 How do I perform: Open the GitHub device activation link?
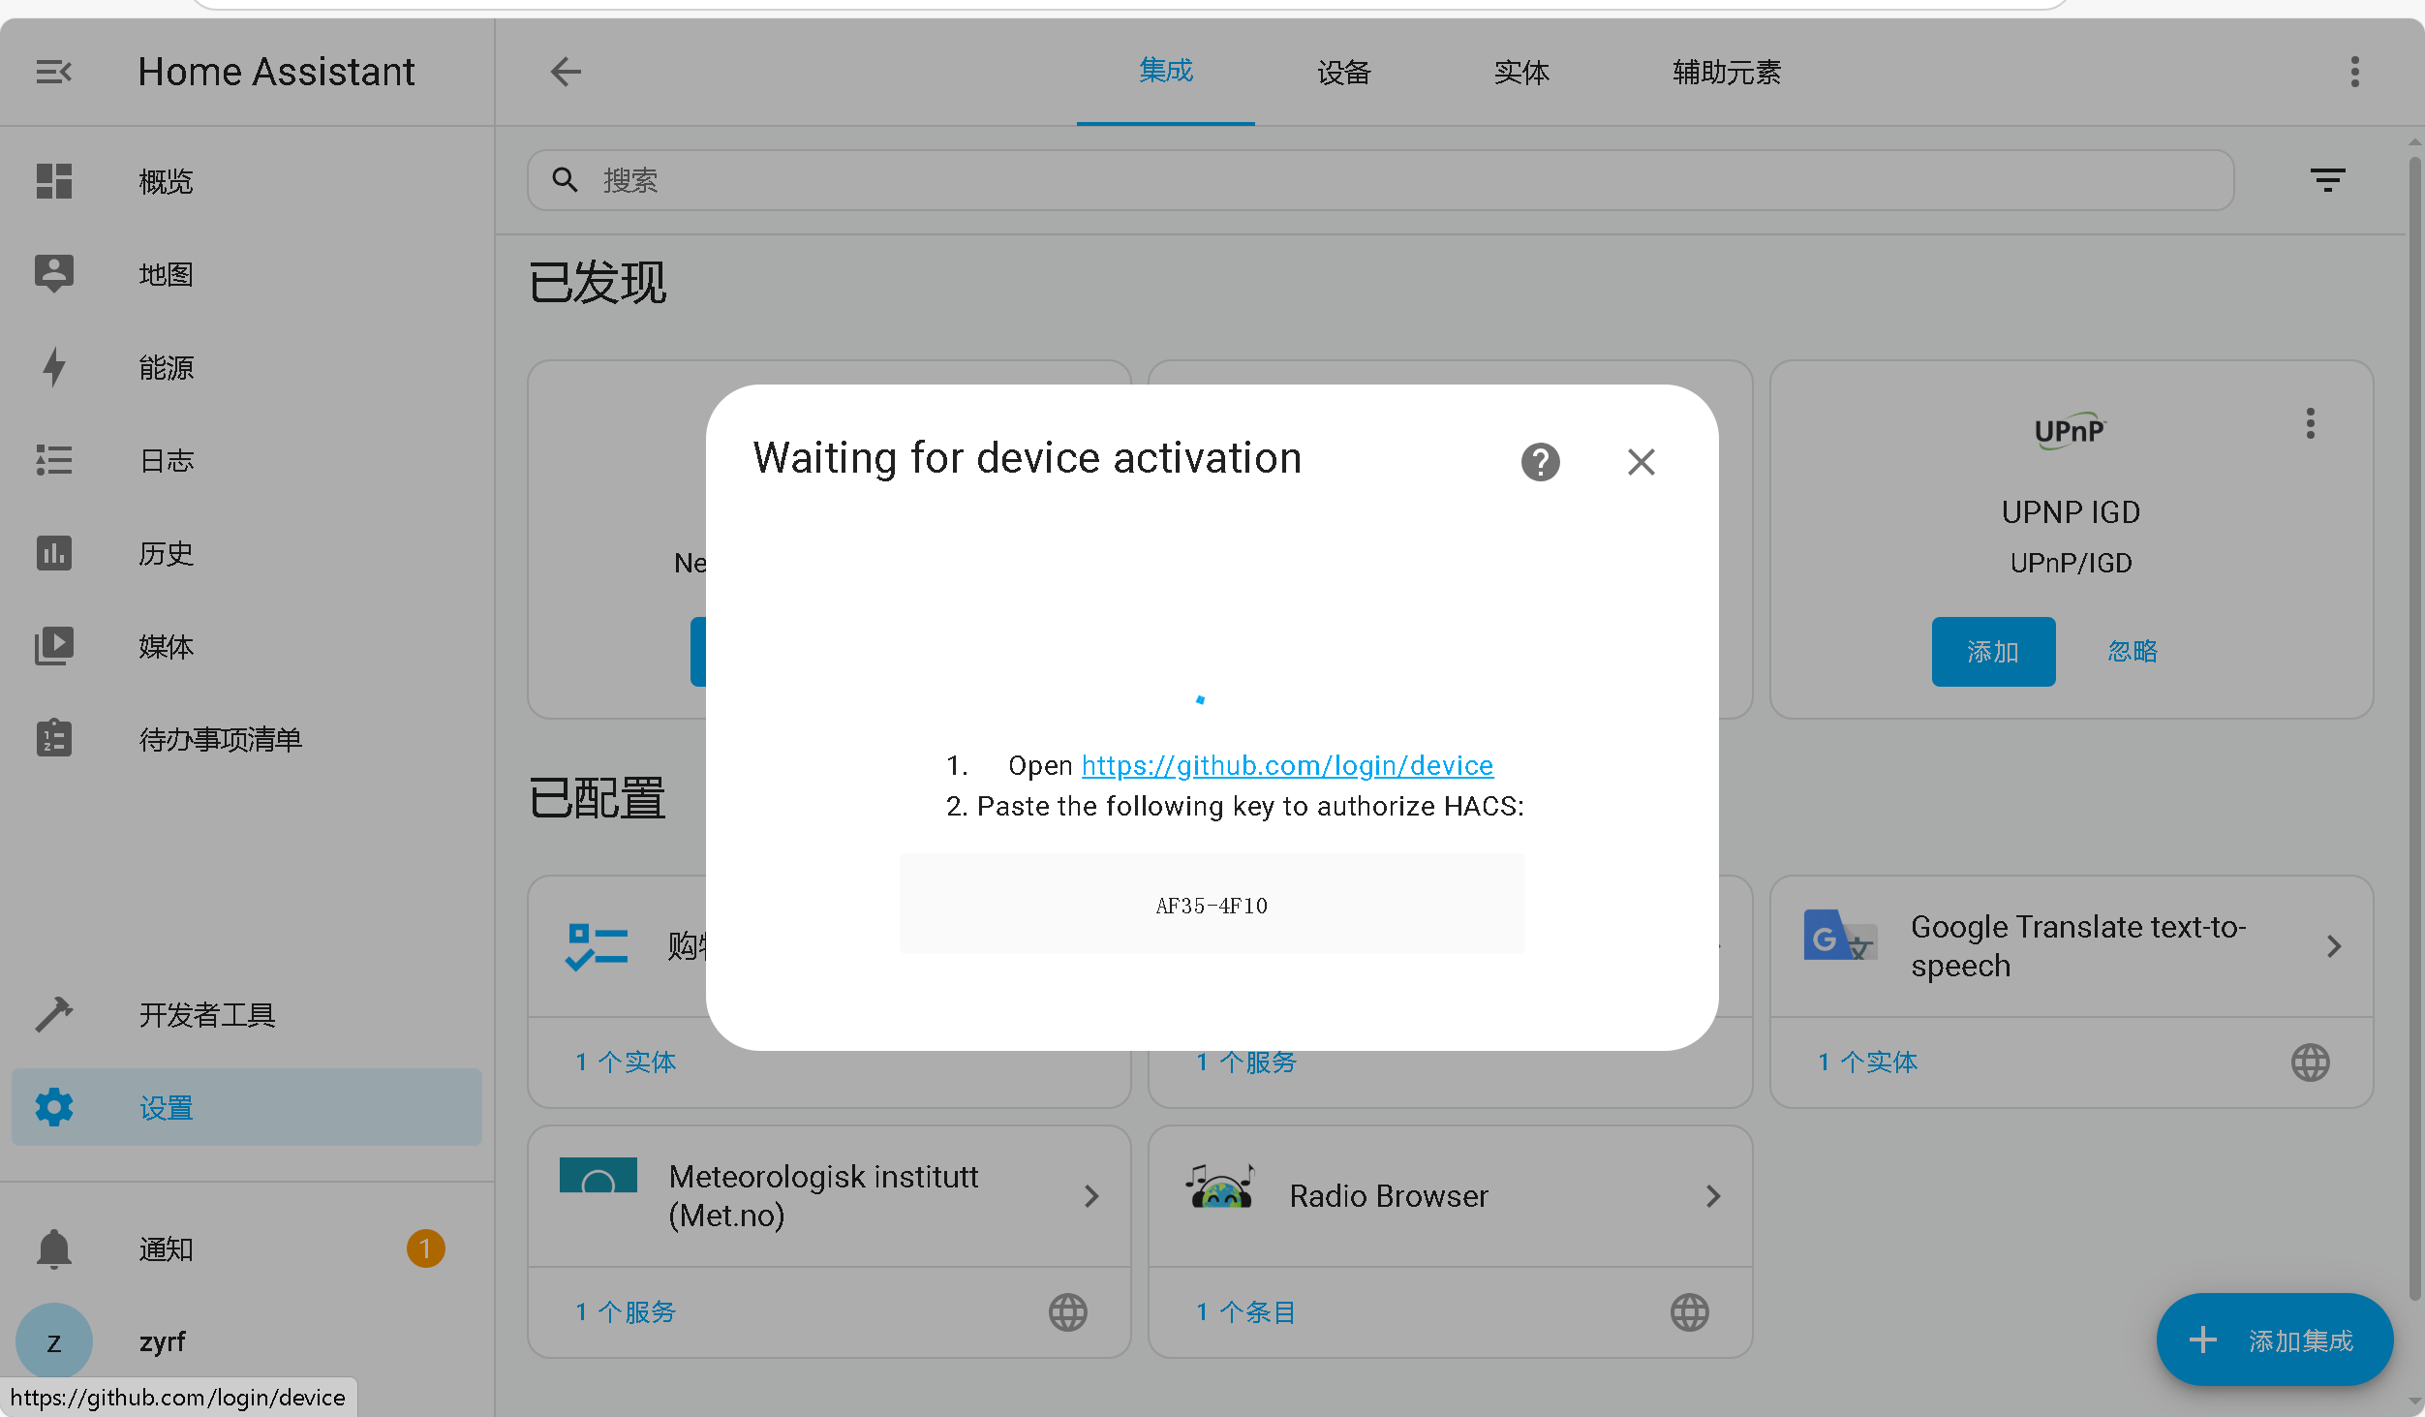(x=1287, y=764)
